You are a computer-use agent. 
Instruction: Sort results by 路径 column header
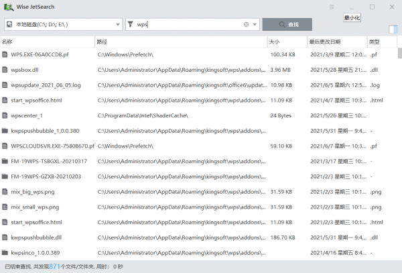click(x=181, y=42)
